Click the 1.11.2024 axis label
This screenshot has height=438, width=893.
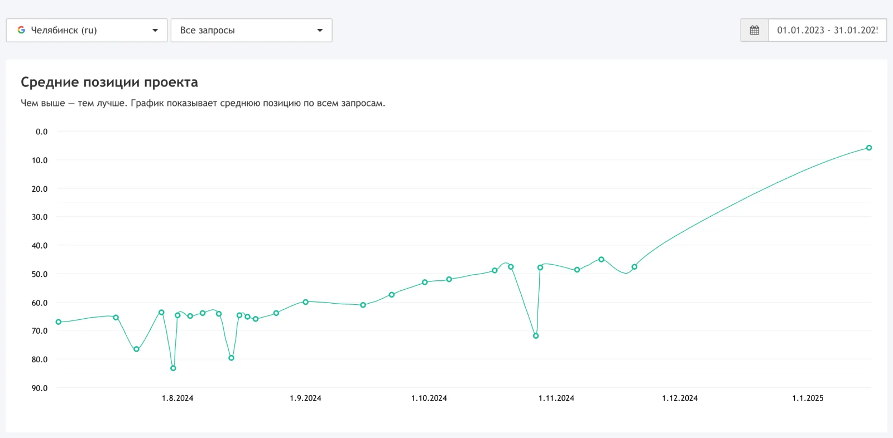click(x=556, y=398)
